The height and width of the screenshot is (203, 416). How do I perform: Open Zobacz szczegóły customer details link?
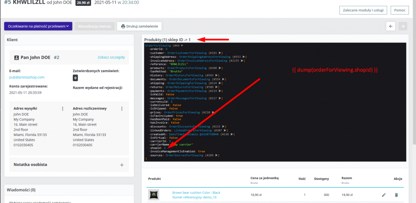(111, 57)
